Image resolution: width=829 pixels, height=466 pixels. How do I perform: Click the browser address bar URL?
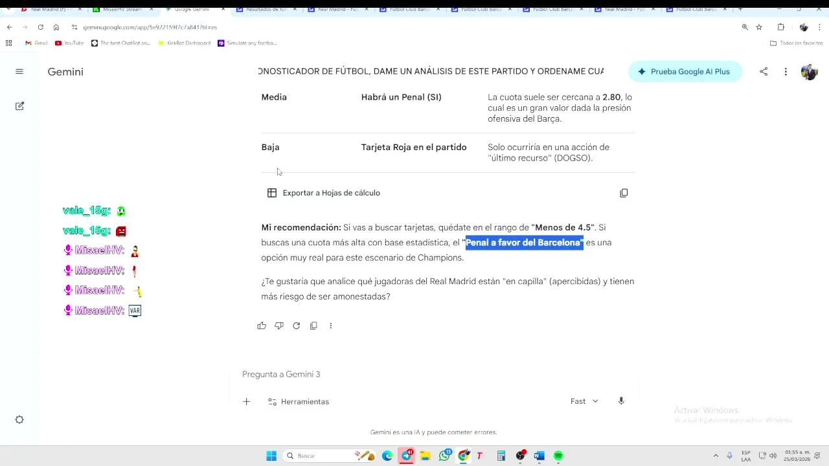point(150,27)
